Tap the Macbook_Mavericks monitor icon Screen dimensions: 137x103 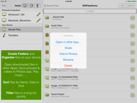click(4, 20)
